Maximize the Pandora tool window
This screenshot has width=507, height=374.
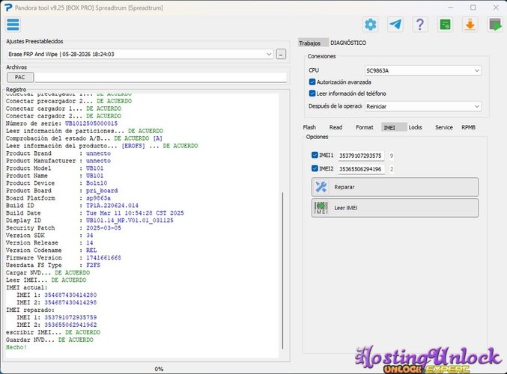473,7
